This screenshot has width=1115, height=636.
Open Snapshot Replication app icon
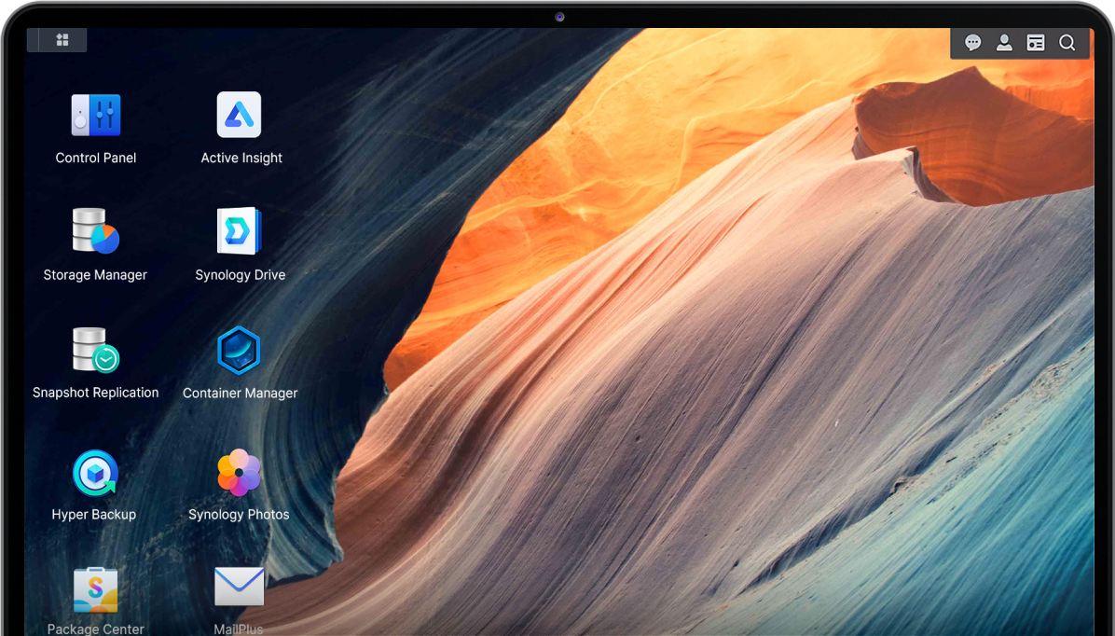(96, 350)
